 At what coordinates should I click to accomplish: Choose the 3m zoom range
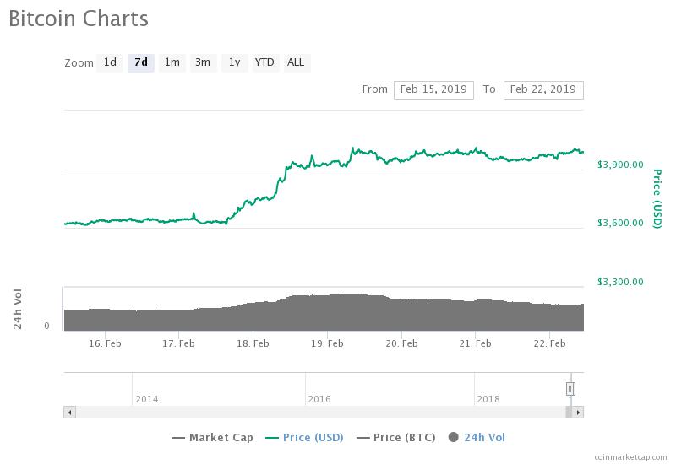(203, 62)
